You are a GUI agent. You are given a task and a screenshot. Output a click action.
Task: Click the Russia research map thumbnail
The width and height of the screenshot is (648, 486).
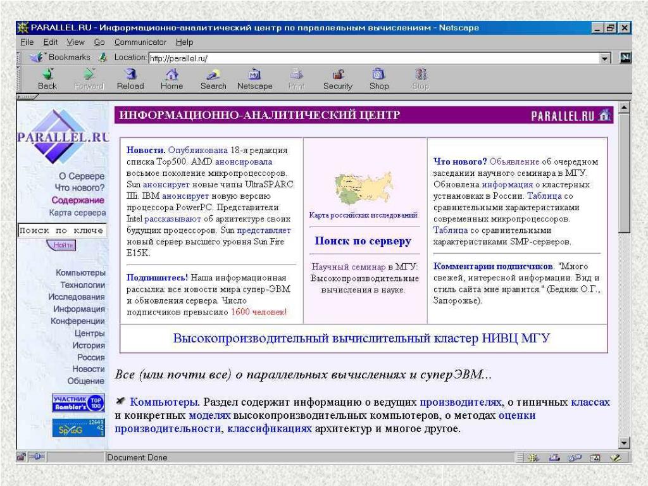click(x=364, y=189)
